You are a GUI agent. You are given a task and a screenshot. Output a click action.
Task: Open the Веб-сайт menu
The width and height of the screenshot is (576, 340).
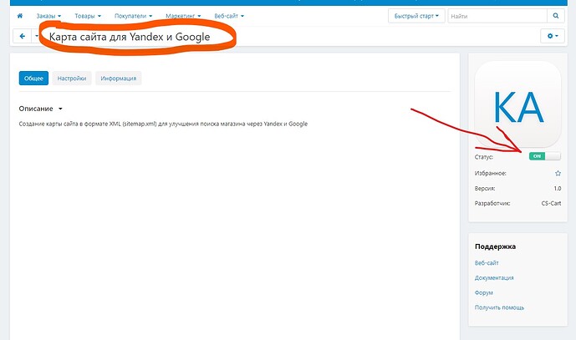229,16
